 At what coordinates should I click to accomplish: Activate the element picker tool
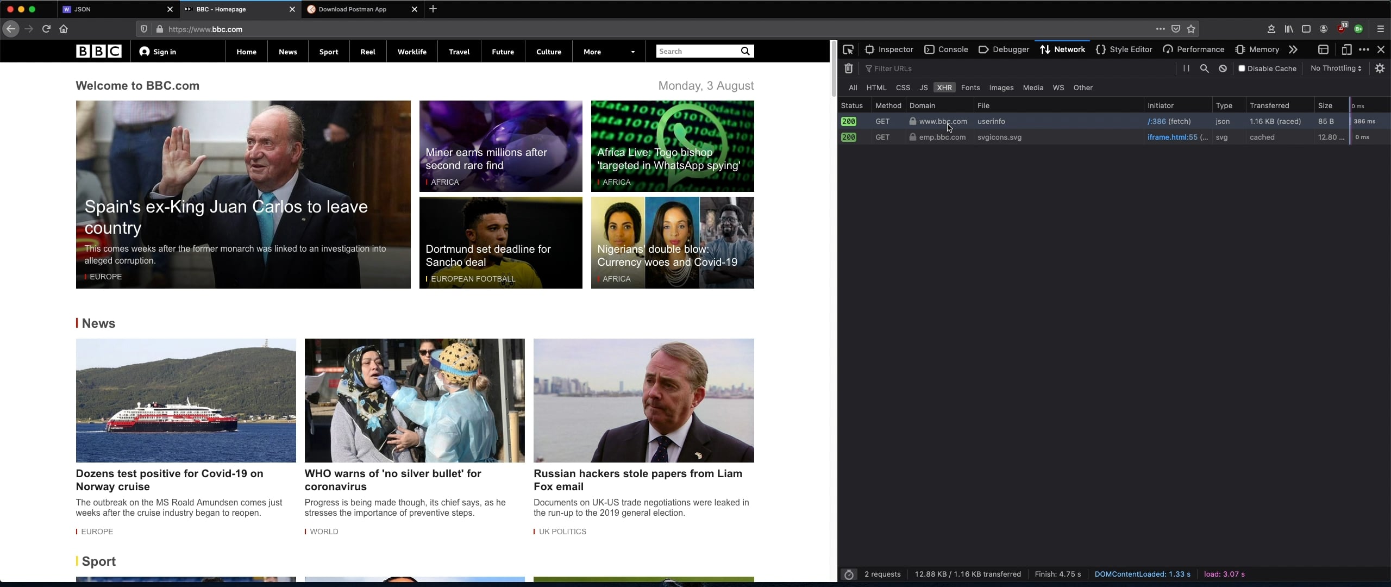848,49
